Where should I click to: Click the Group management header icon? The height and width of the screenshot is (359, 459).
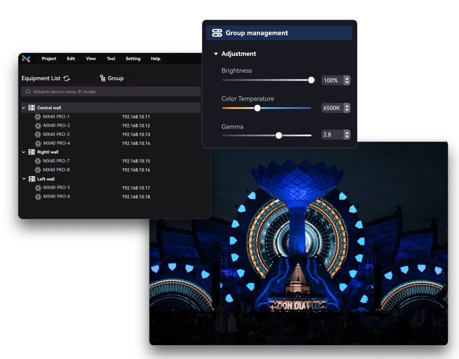coord(217,33)
